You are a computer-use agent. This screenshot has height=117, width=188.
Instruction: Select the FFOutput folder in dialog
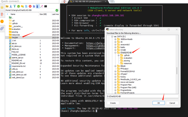point(124,69)
